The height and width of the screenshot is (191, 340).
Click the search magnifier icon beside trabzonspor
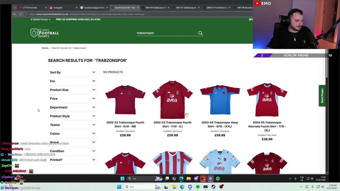tap(201, 33)
